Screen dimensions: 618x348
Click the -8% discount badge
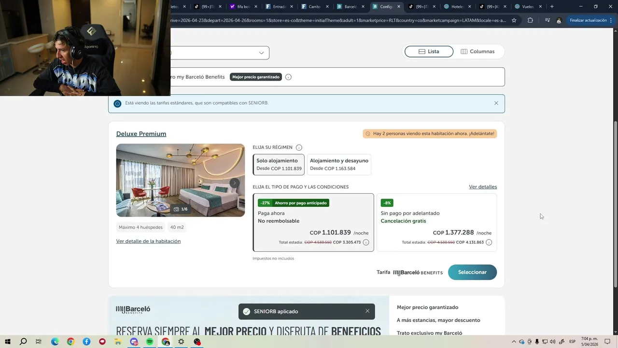coord(387,203)
